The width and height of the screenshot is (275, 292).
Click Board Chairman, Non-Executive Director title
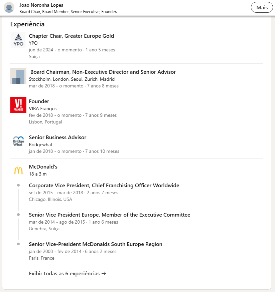(x=103, y=72)
